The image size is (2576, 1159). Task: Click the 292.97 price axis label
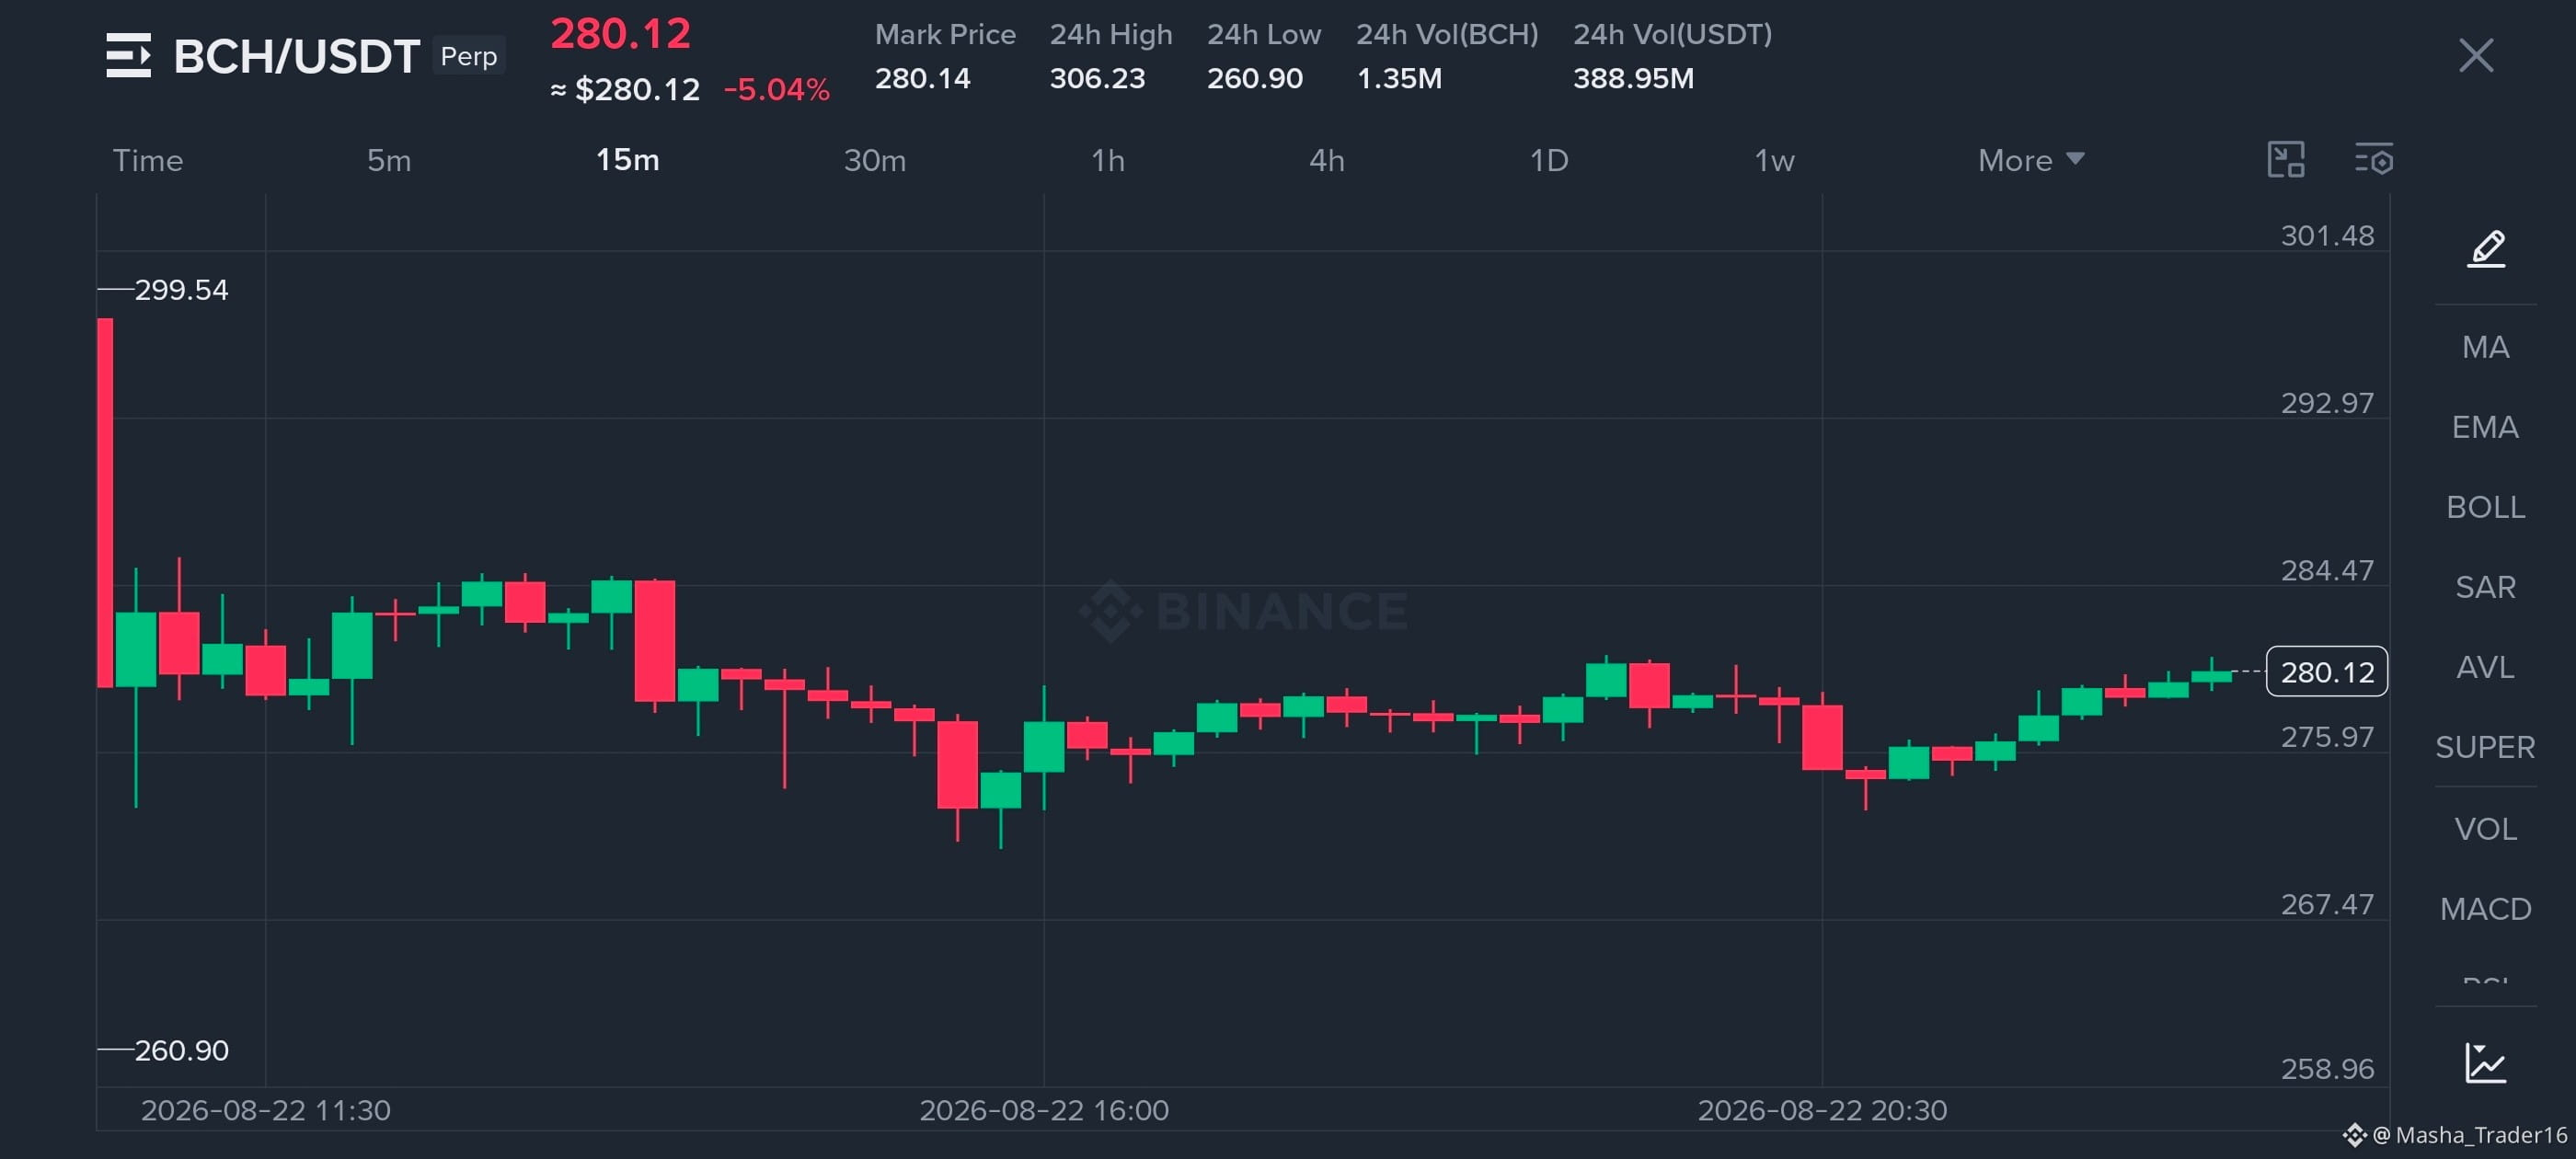click(2327, 403)
